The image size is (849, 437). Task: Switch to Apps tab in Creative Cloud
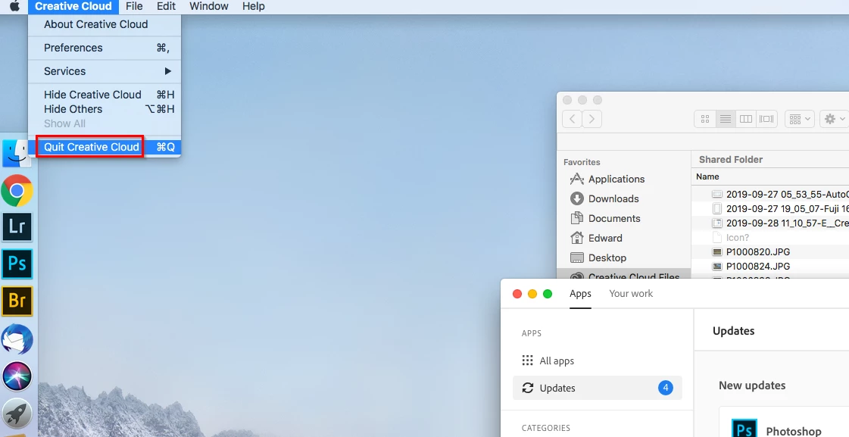point(580,294)
